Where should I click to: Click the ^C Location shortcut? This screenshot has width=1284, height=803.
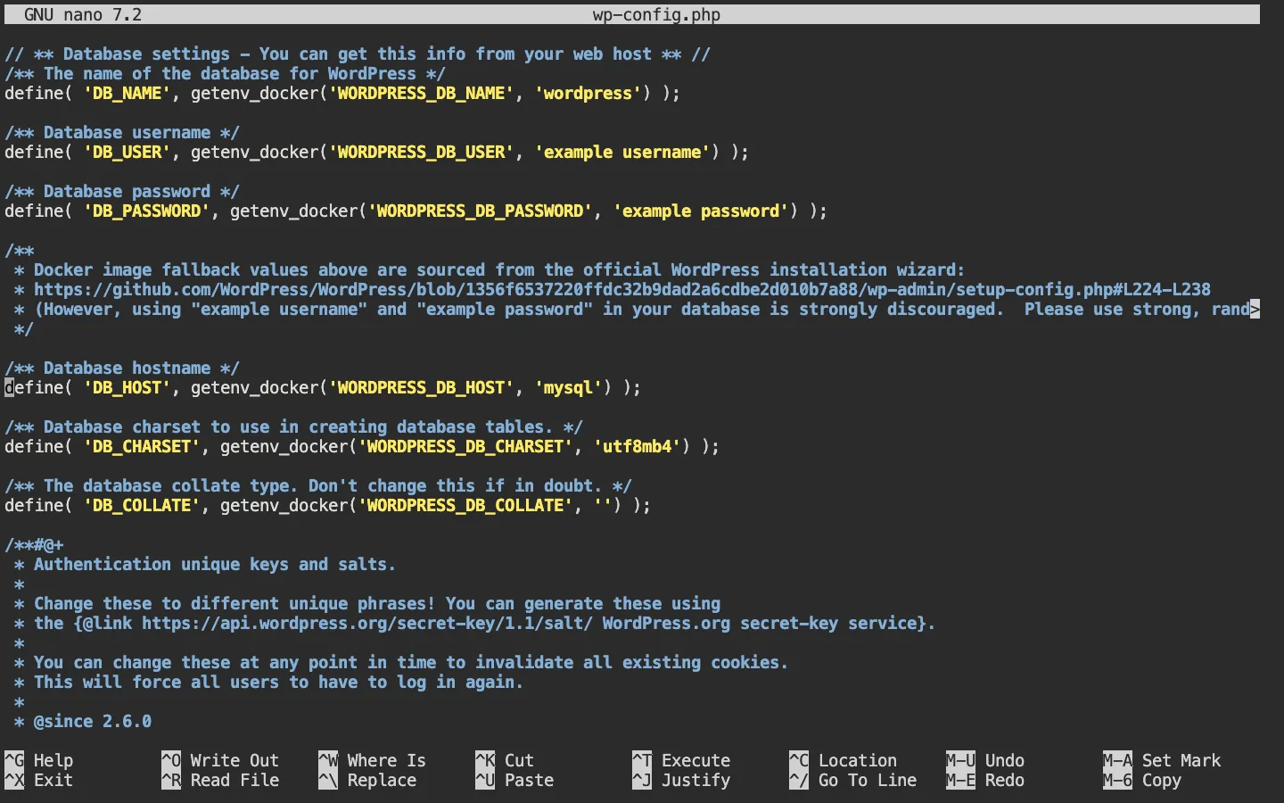tap(844, 760)
